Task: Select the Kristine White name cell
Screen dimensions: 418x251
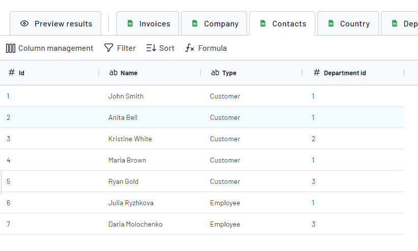Action: pyautogui.click(x=130, y=139)
